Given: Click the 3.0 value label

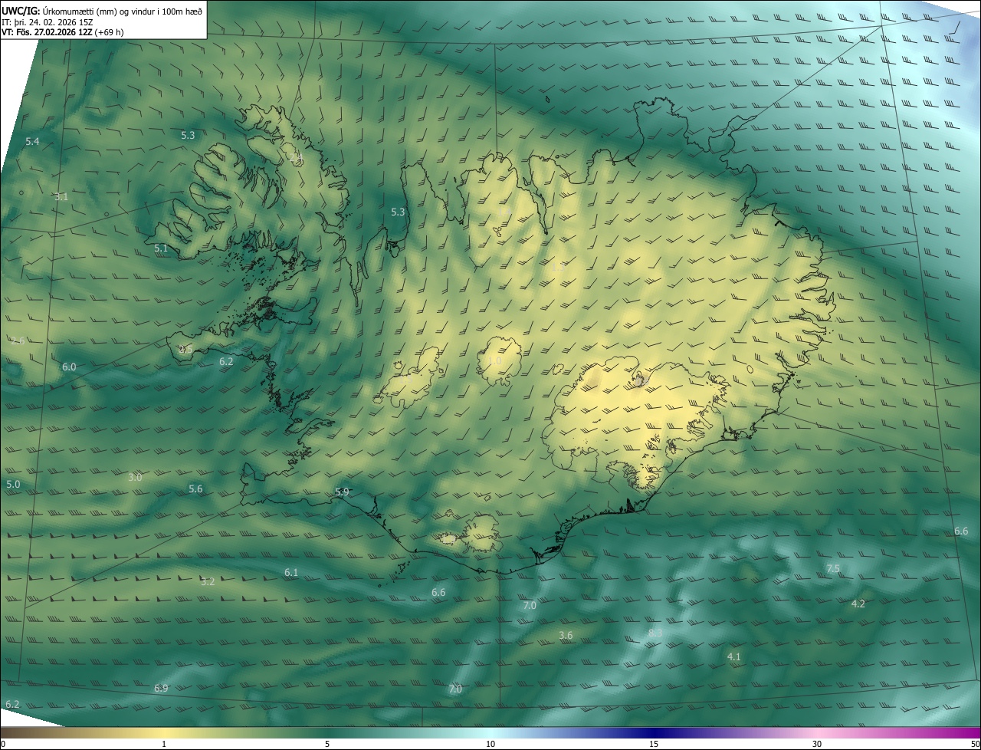Looking at the screenshot, I should (135, 478).
